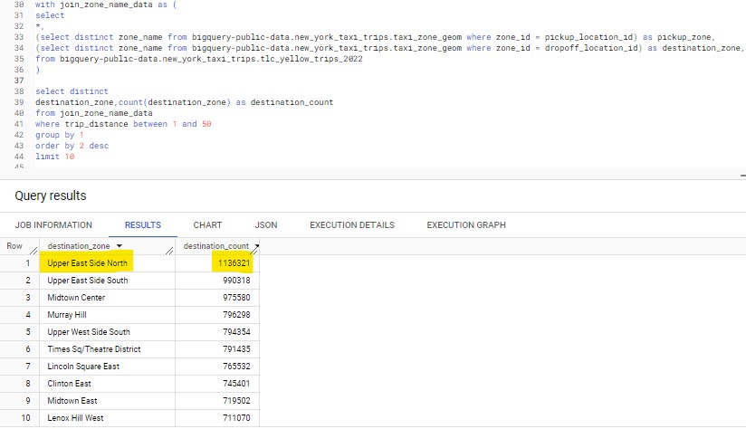746x429 pixels.
Task: Switch to the JSON tab
Action: 266,224
